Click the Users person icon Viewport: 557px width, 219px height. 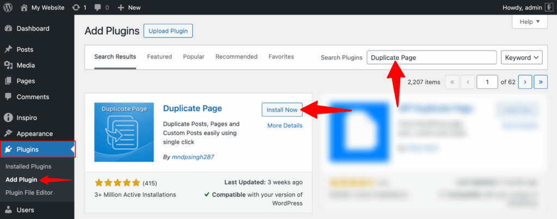tap(9, 210)
